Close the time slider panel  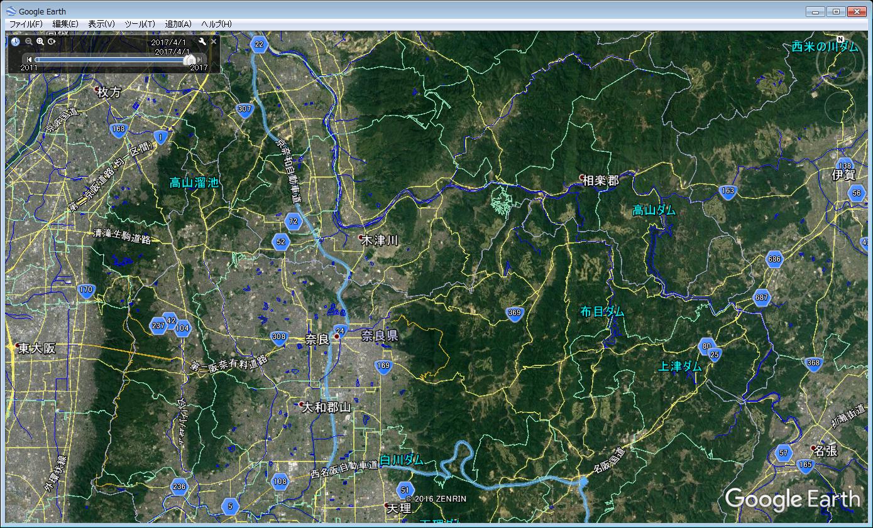pyautogui.click(x=214, y=41)
